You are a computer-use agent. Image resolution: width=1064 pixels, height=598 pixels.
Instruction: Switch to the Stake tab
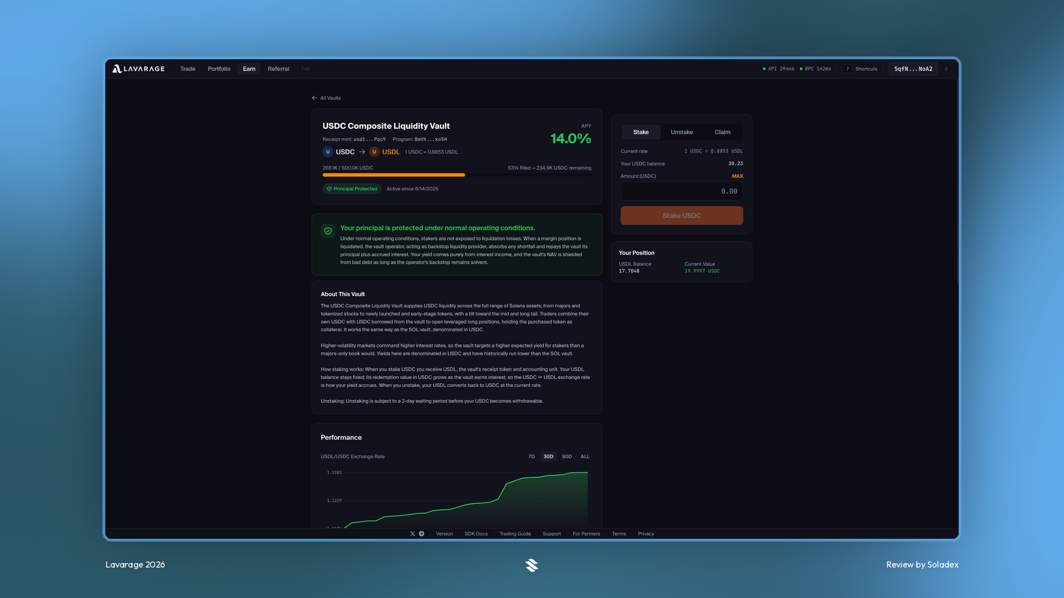[641, 132]
